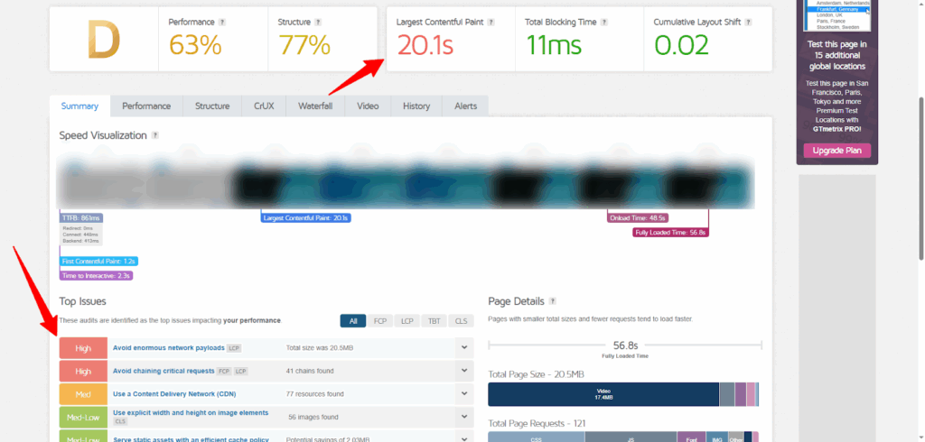Click the 'Total size was 20.5MB' text
925x442 pixels.
(320, 347)
